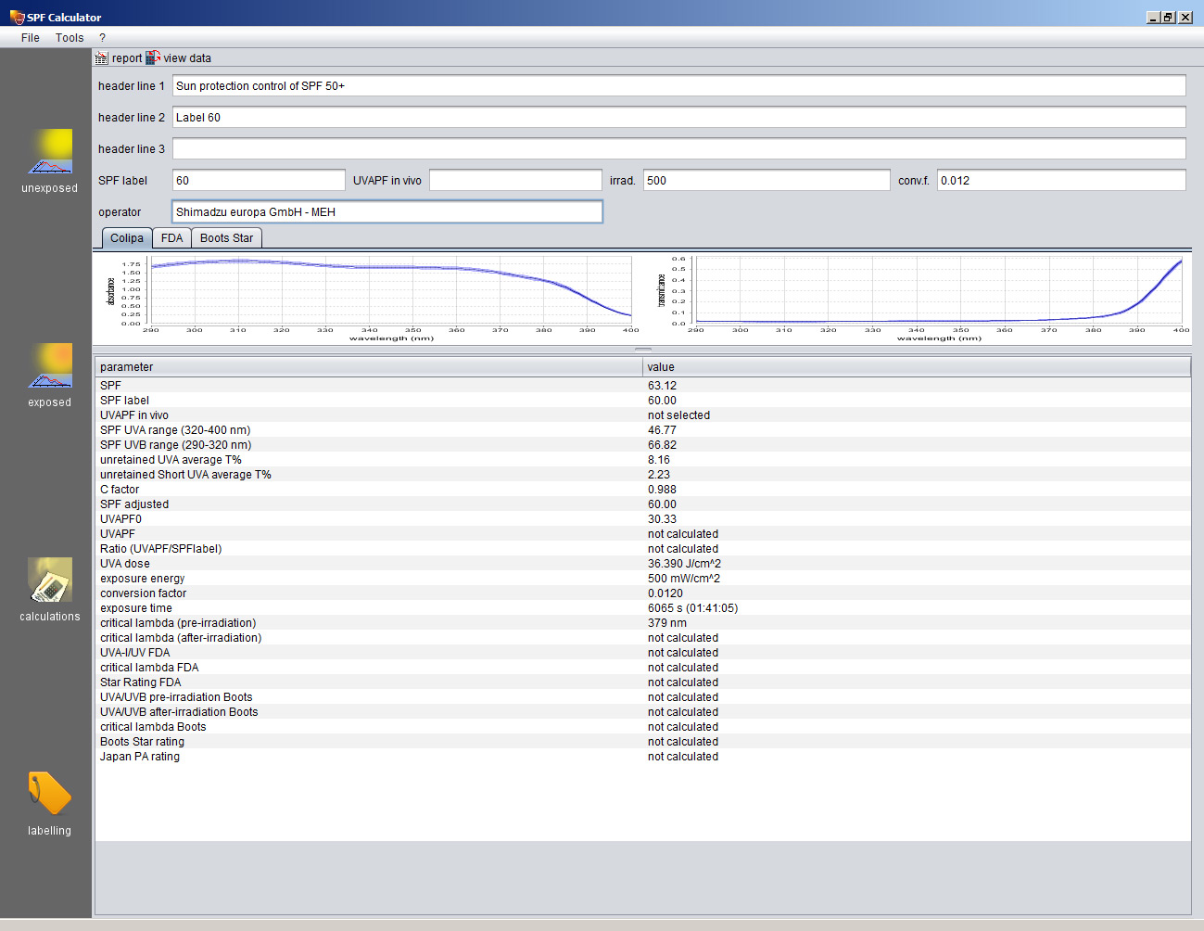Switch to the FDA tab
Viewport: 1204px width, 931px height.
[171, 238]
